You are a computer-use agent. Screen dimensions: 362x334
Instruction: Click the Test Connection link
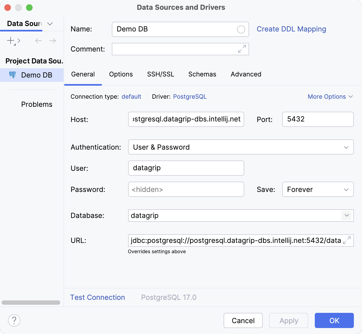click(x=97, y=297)
